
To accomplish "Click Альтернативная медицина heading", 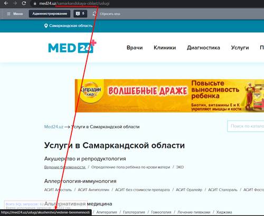I will pos(78,204).
